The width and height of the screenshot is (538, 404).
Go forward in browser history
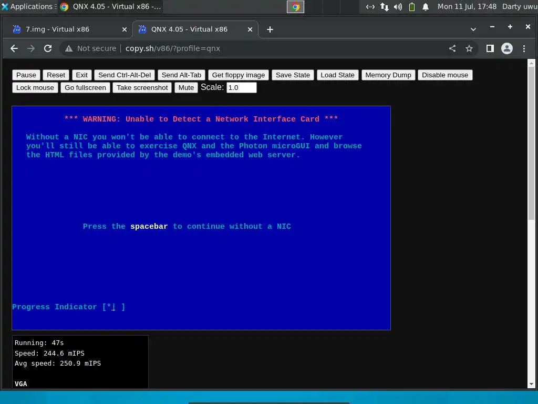tap(31, 48)
